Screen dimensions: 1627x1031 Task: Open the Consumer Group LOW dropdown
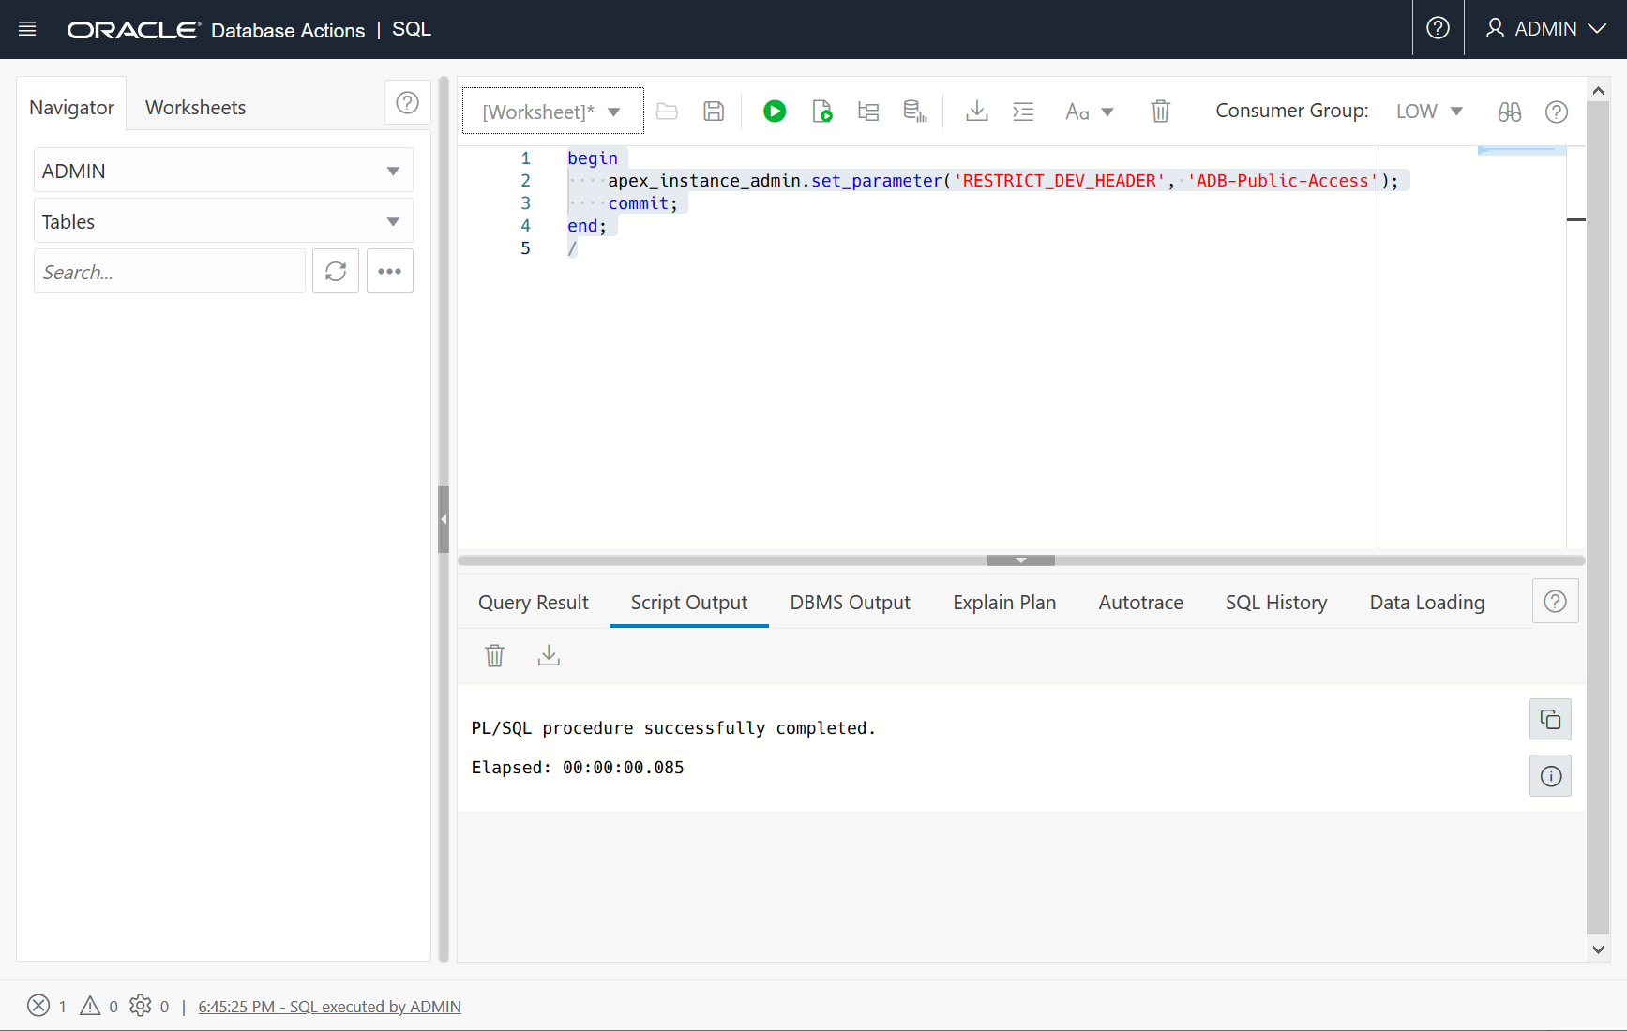pyautogui.click(x=1428, y=111)
